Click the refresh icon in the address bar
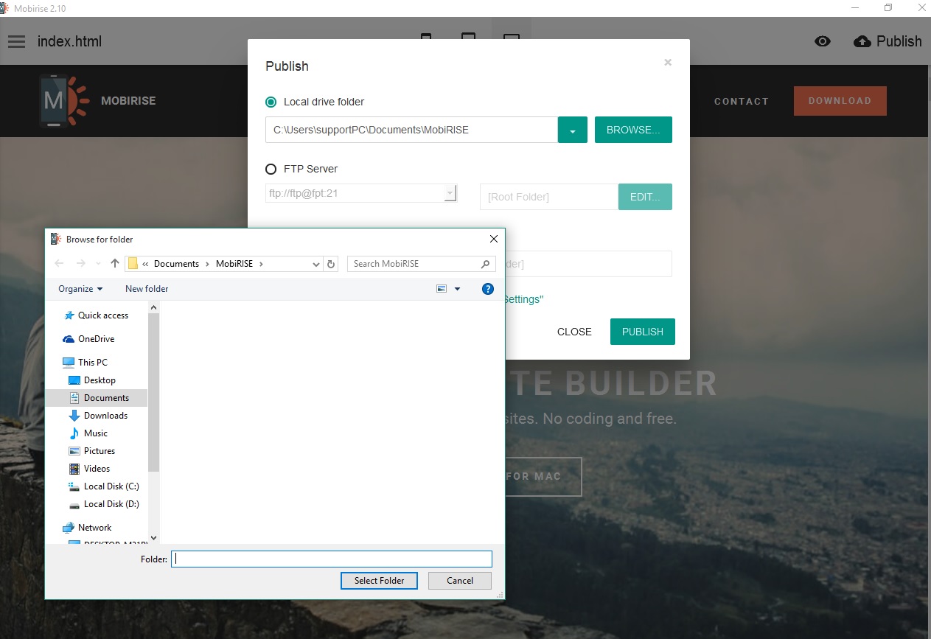Screen dimensions: 931x639 pos(330,263)
